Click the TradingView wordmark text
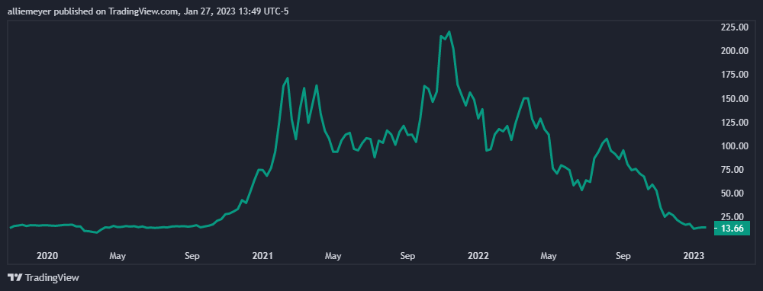This screenshot has width=763, height=291. click(52, 278)
